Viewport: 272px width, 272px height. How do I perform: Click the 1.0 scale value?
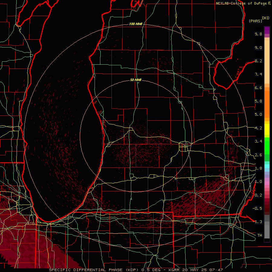click(x=258, y=182)
